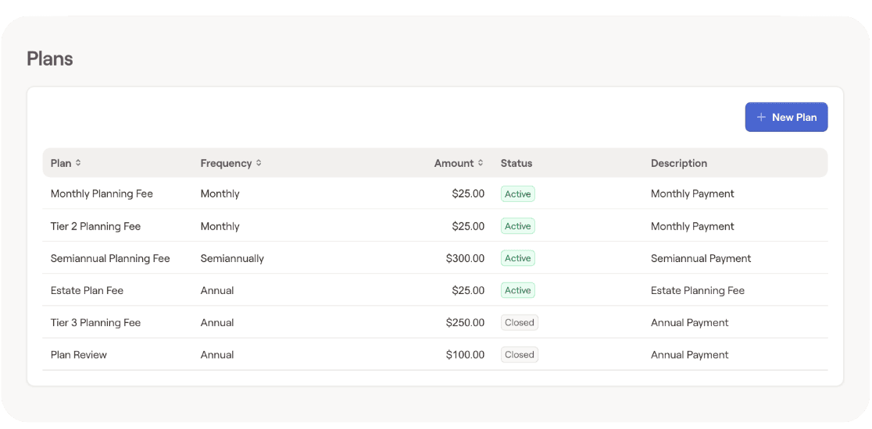The width and height of the screenshot is (872, 429).
Task: Click the Status column header
Action: 516,163
